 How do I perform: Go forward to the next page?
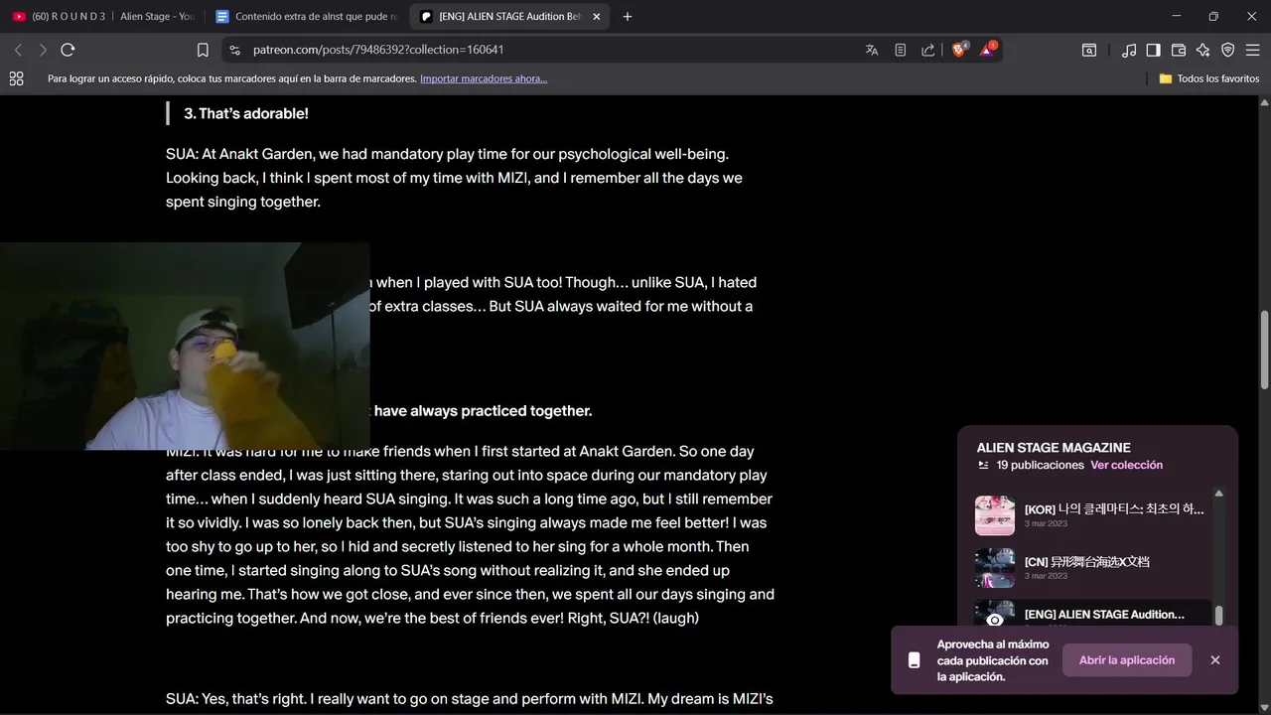point(43,50)
